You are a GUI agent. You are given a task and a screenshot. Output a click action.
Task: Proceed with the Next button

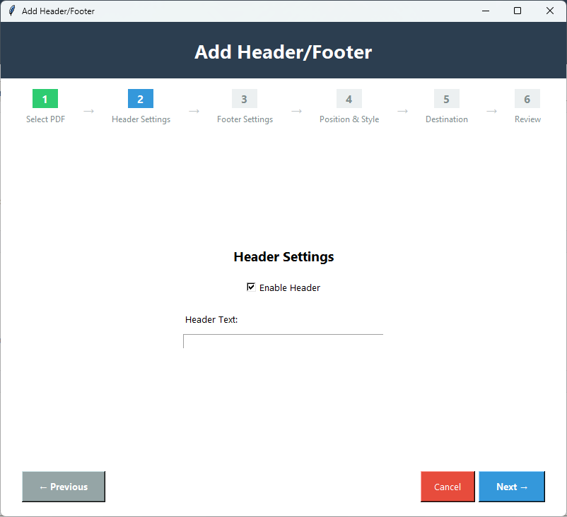(511, 487)
